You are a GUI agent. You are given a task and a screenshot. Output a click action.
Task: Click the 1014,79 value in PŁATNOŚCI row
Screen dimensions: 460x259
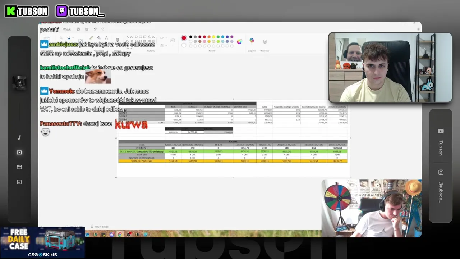245,148
